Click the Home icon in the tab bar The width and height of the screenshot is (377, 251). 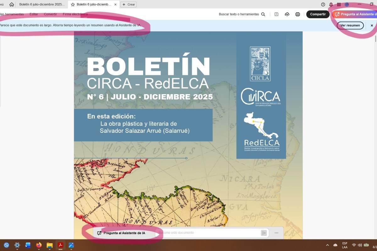[x=12, y=4]
